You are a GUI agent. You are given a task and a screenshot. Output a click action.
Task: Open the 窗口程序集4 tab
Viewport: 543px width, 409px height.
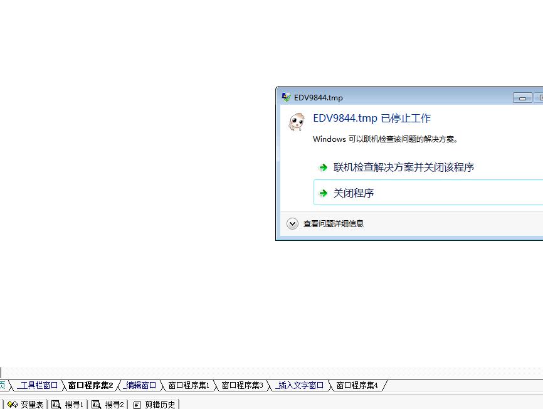pos(357,385)
